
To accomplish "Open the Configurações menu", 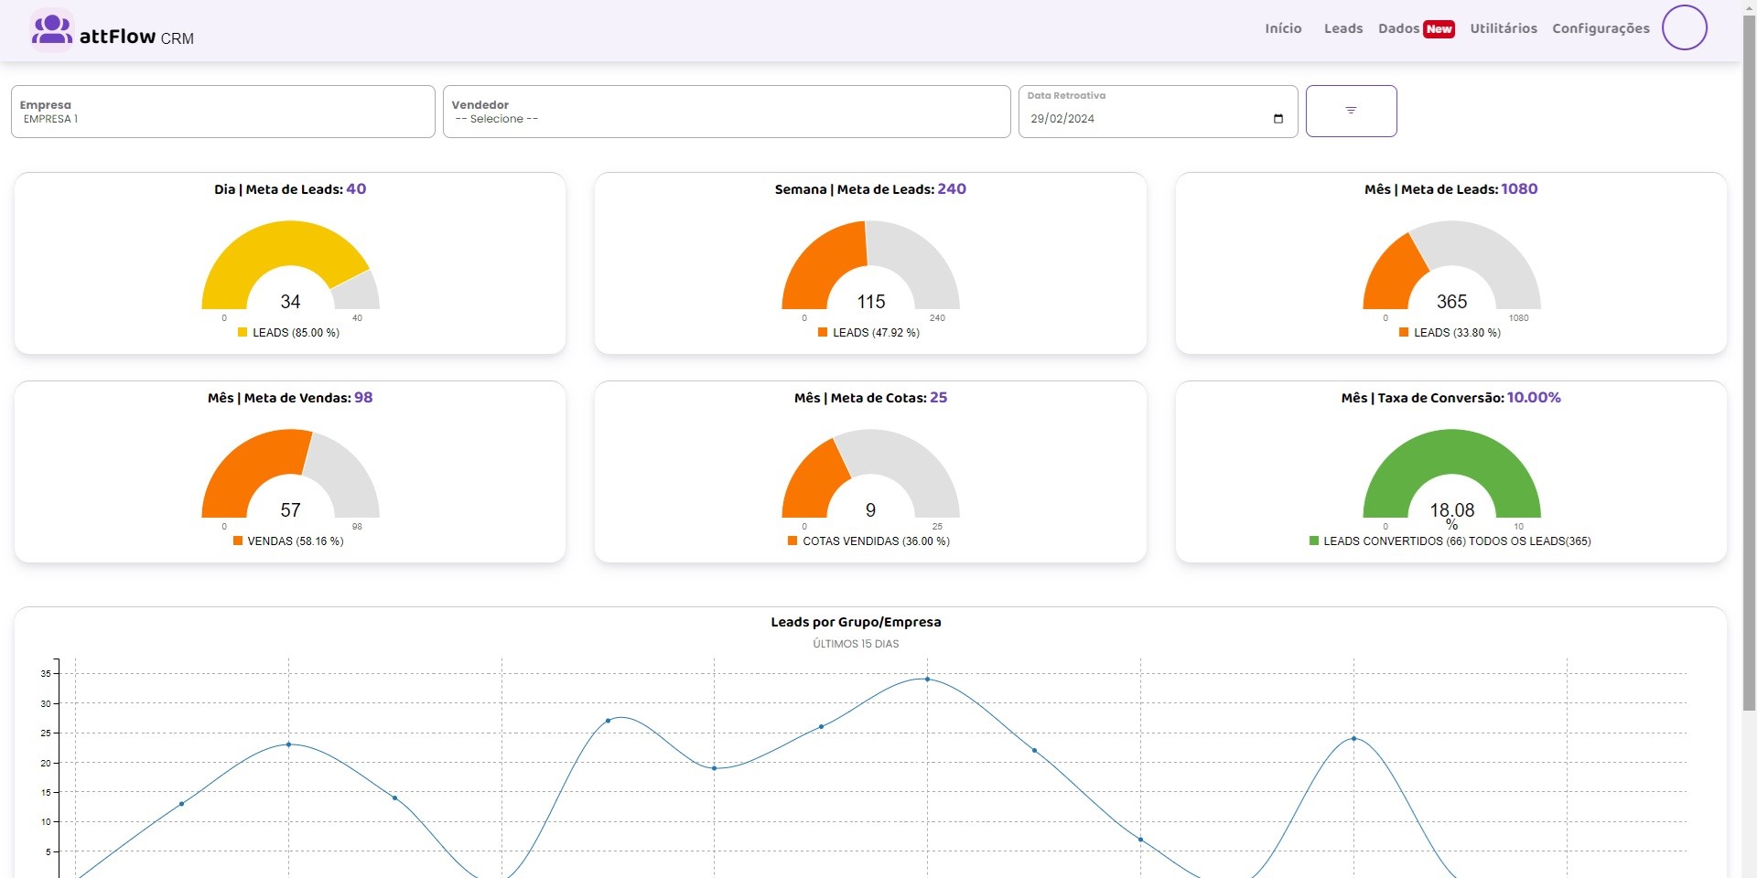I will (1601, 28).
